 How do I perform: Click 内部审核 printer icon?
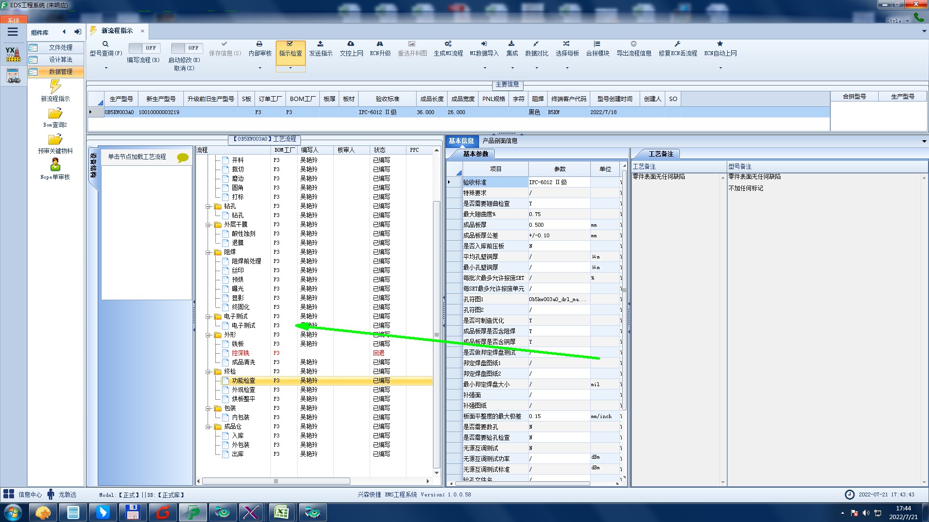click(259, 44)
